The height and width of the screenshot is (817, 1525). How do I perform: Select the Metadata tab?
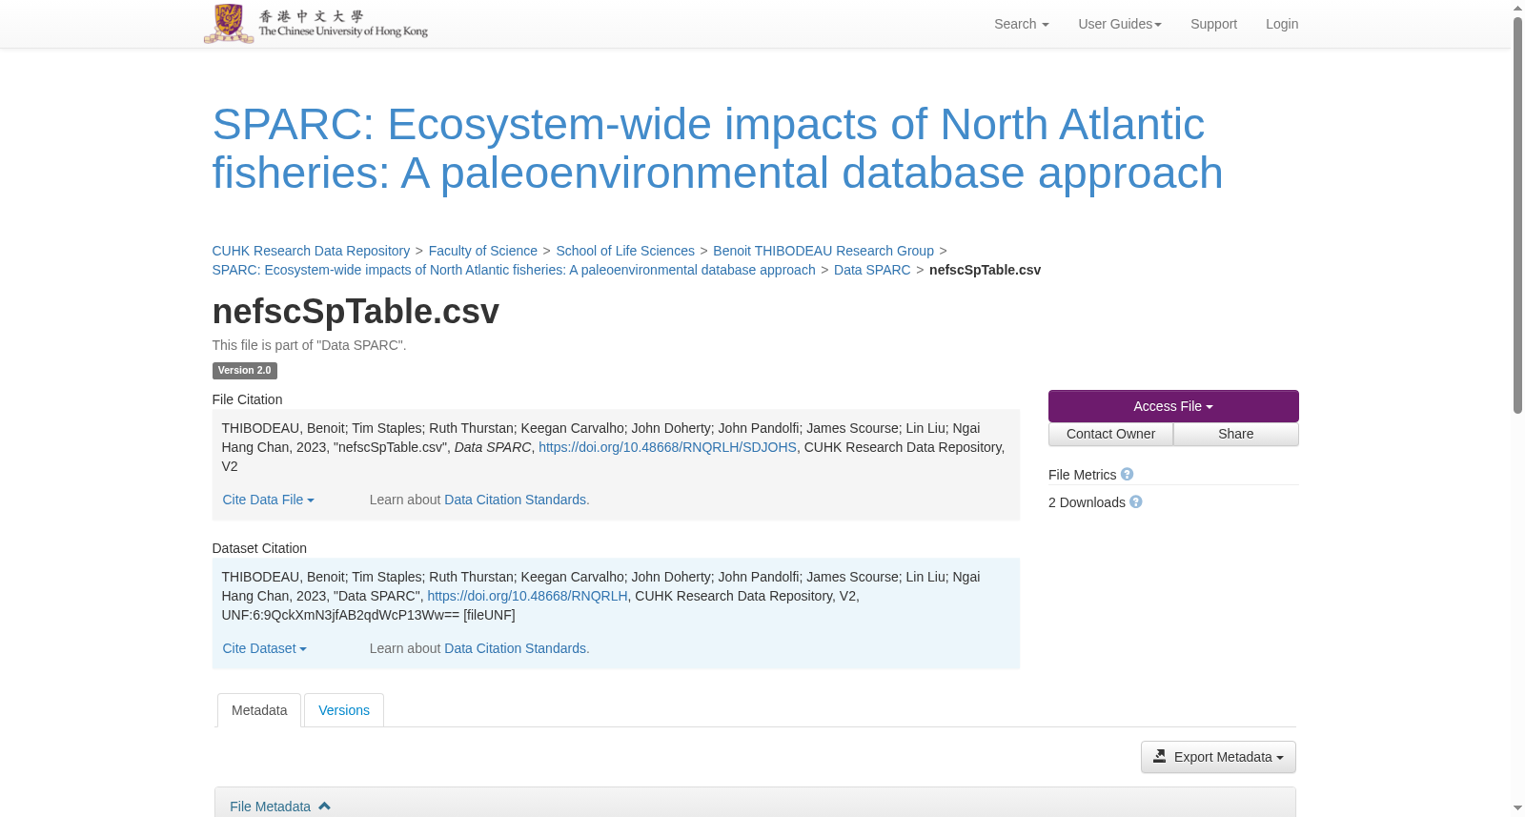pos(259,710)
